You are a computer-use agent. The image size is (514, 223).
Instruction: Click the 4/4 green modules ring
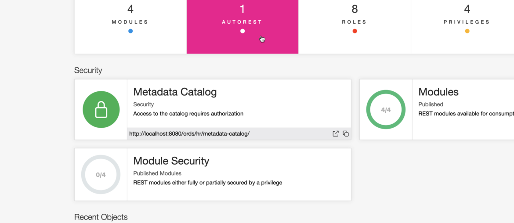pos(386,110)
